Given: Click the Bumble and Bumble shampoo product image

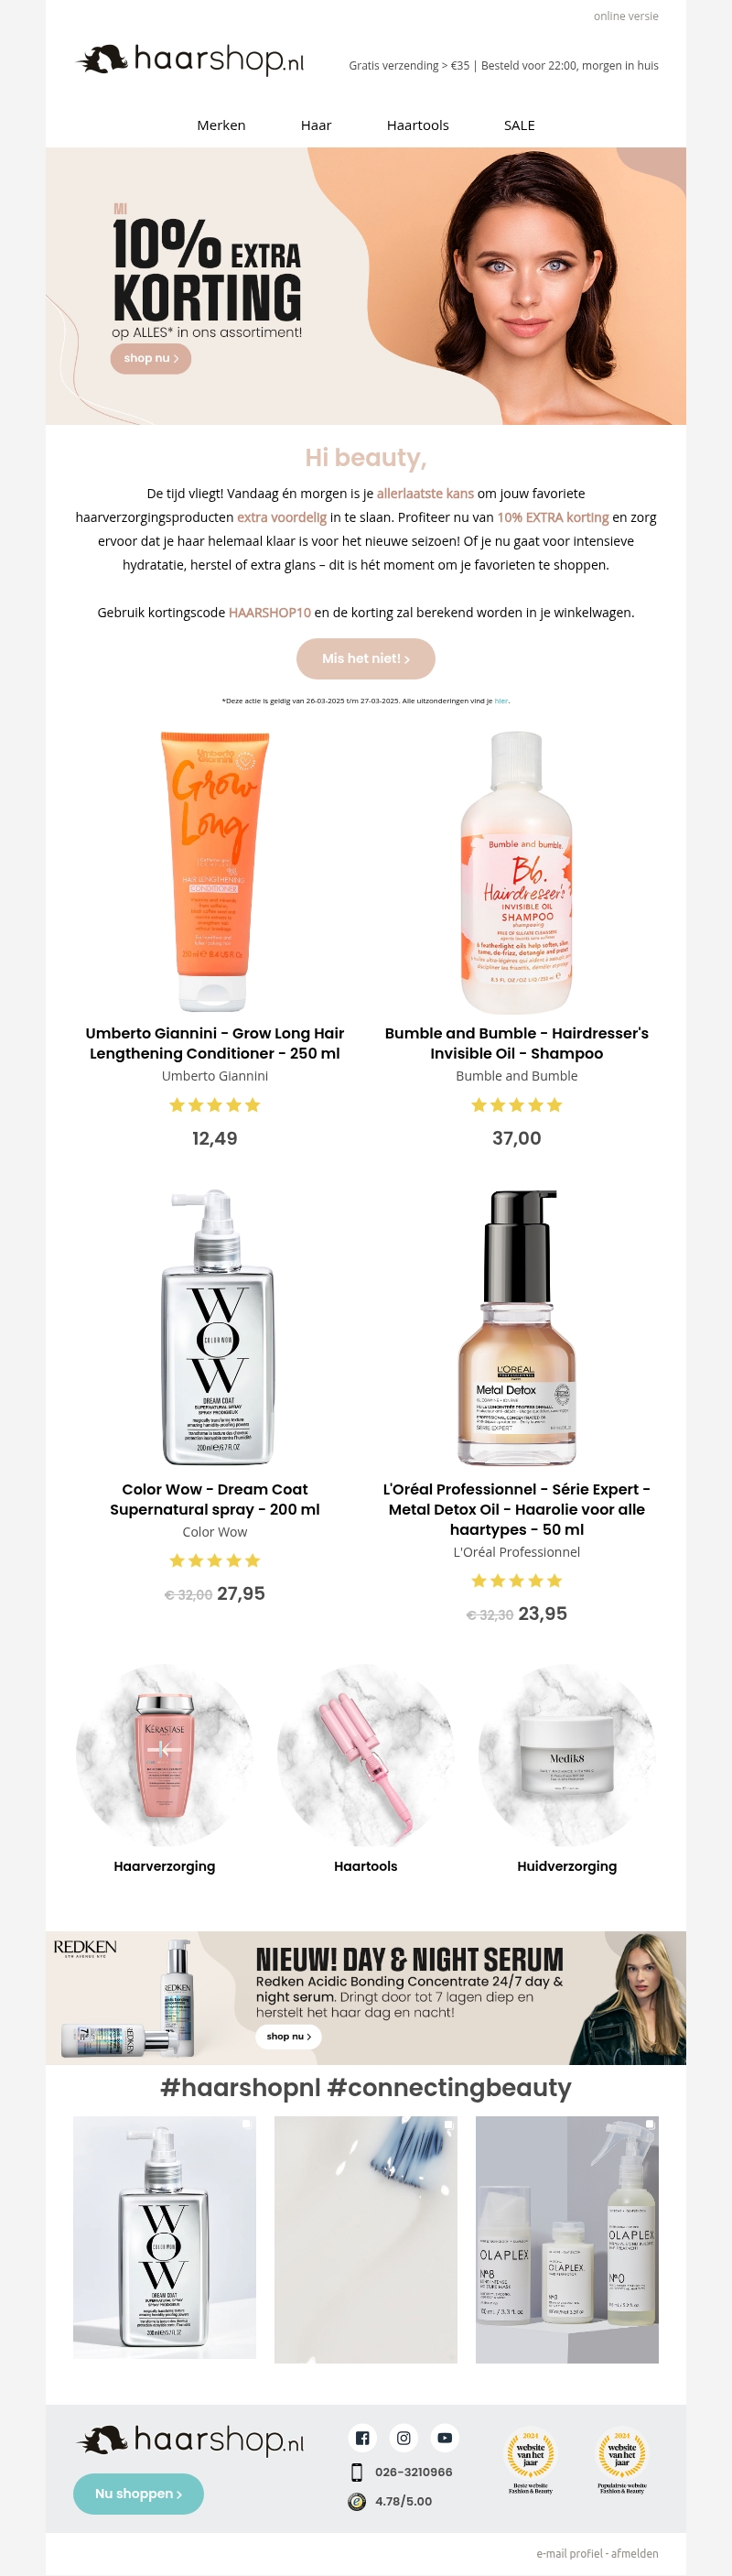Looking at the screenshot, I should tap(516, 872).
